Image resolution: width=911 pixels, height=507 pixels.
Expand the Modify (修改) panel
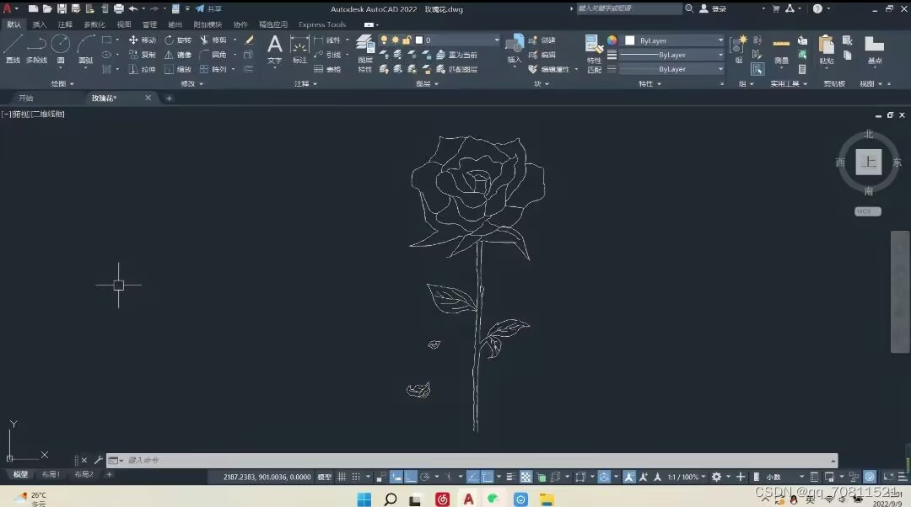click(191, 84)
